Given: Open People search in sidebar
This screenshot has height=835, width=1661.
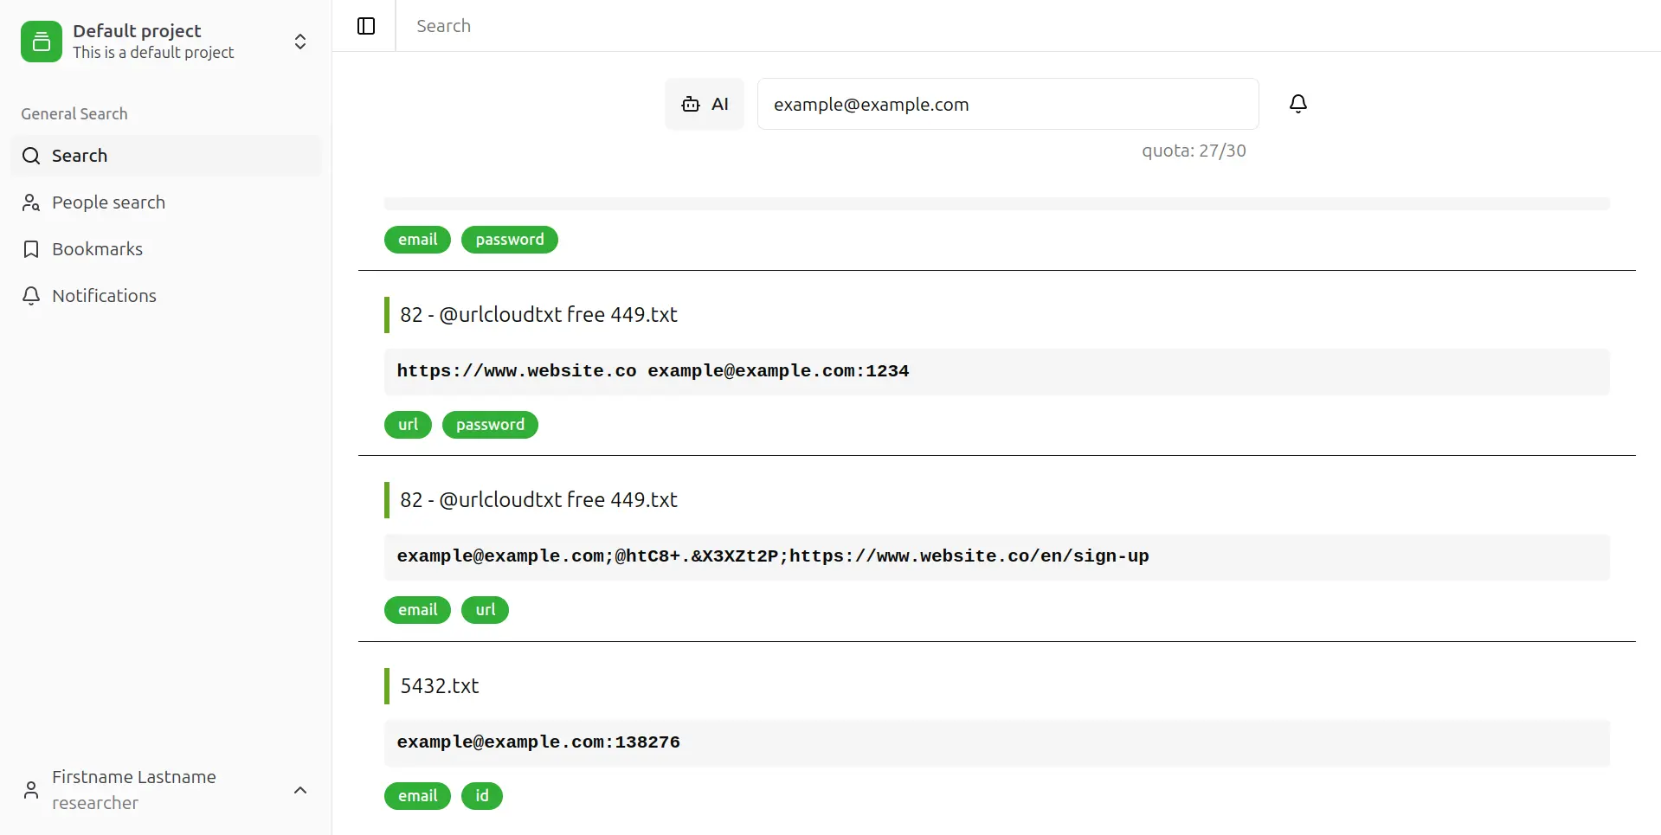Looking at the screenshot, I should [x=108, y=202].
